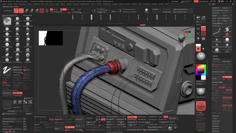Image resolution: width=236 pixels, height=133 pixels.
Task: Toggle the Adapt button
Action: (x=166, y=117)
